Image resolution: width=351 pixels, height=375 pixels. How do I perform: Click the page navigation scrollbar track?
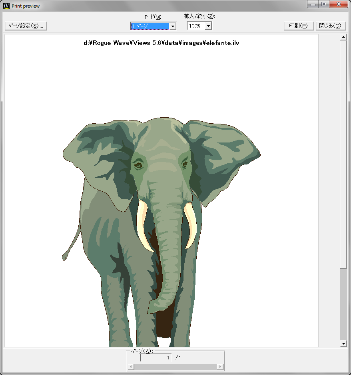click(175, 367)
